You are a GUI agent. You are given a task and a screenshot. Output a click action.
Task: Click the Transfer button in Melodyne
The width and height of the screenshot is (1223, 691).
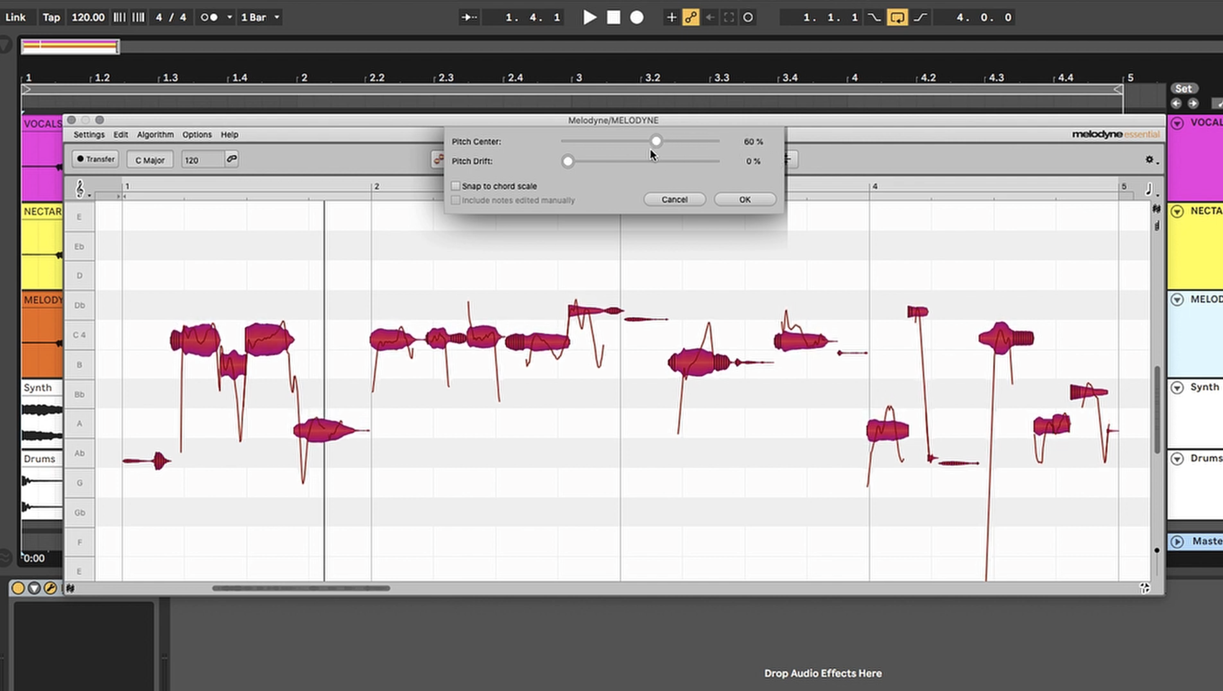tap(96, 159)
